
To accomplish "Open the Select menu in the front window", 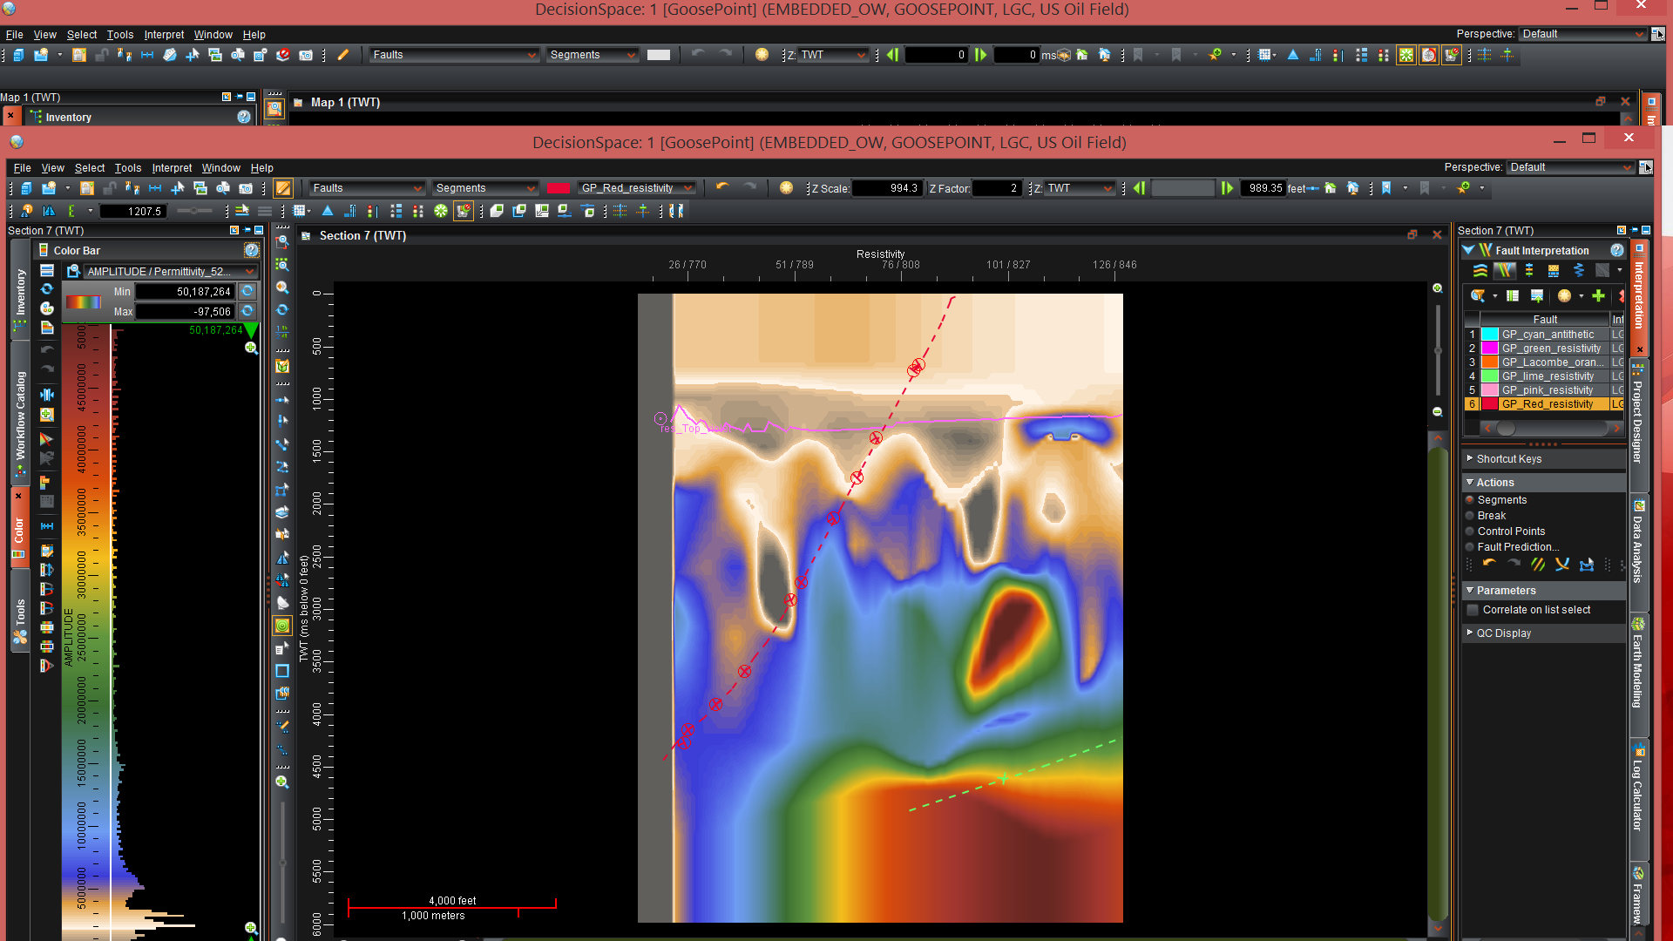I will 89,168.
